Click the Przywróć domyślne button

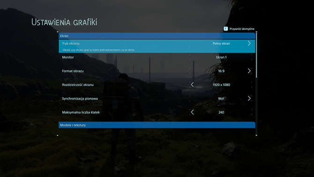[239, 29]
